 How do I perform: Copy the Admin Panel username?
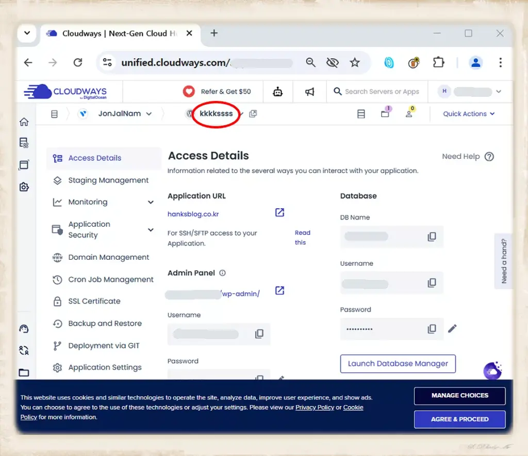(259, 334)
